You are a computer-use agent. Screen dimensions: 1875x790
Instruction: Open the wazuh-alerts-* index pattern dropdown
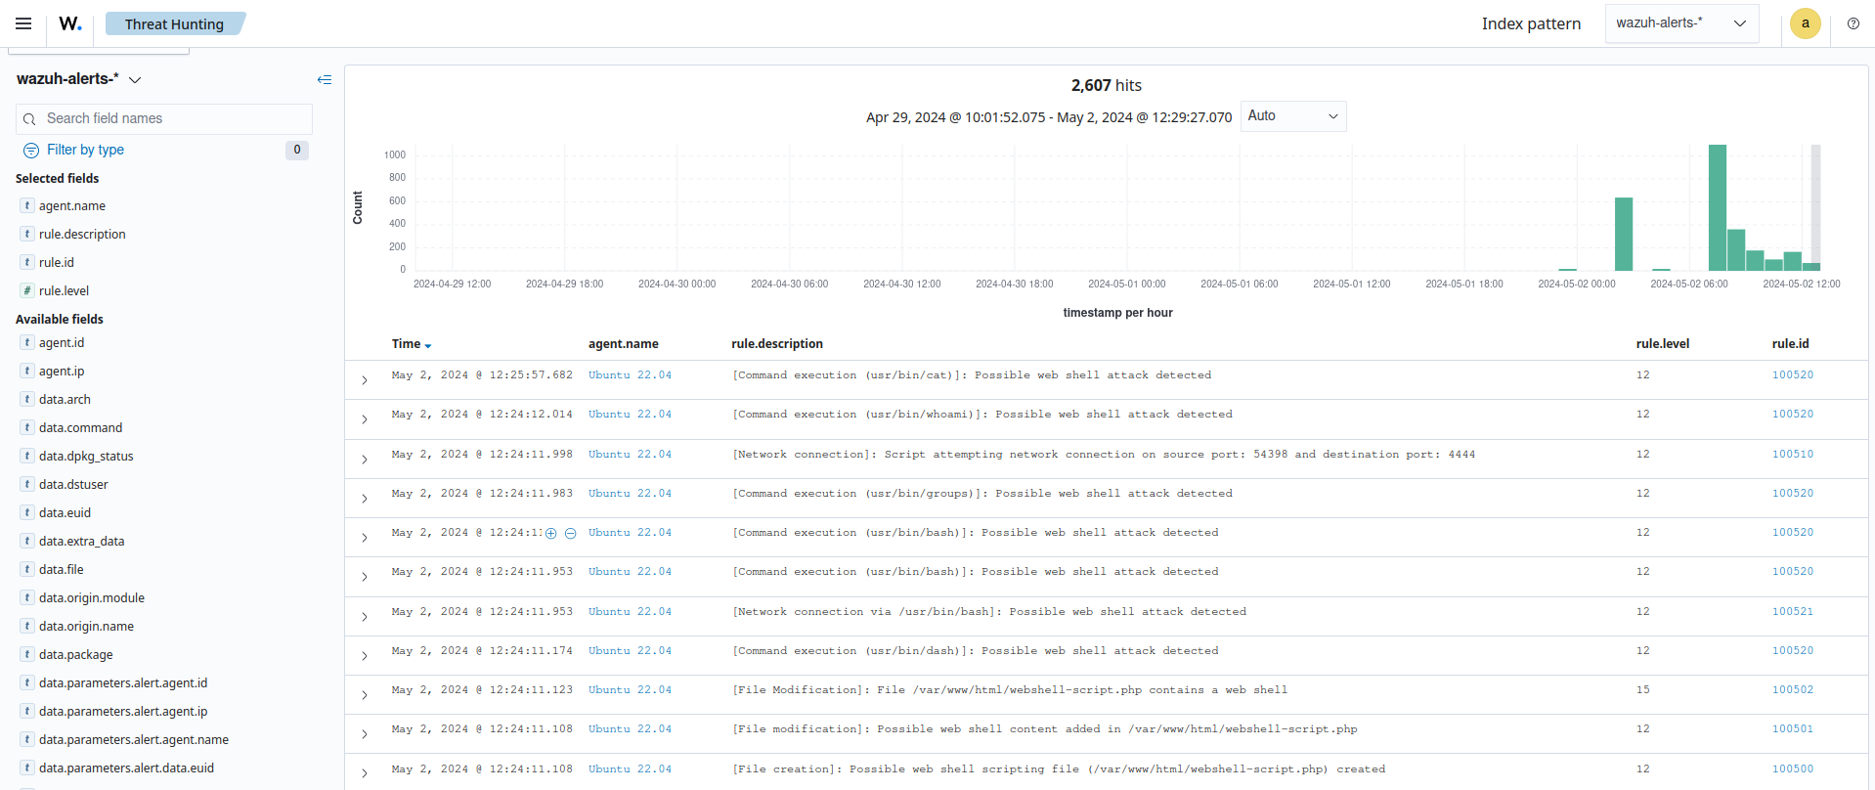click(x=1680, y=23)
